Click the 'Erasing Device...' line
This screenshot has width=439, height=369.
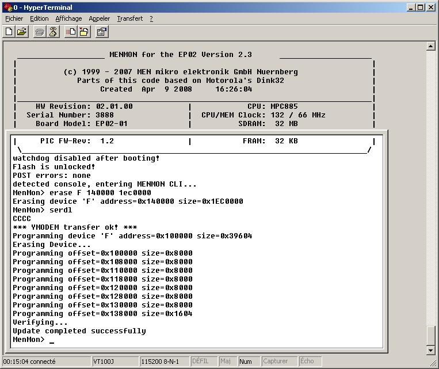click(x=52, y=245)
